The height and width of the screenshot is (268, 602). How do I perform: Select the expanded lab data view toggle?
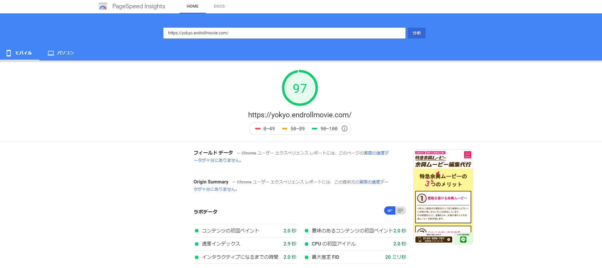[401, 211]
